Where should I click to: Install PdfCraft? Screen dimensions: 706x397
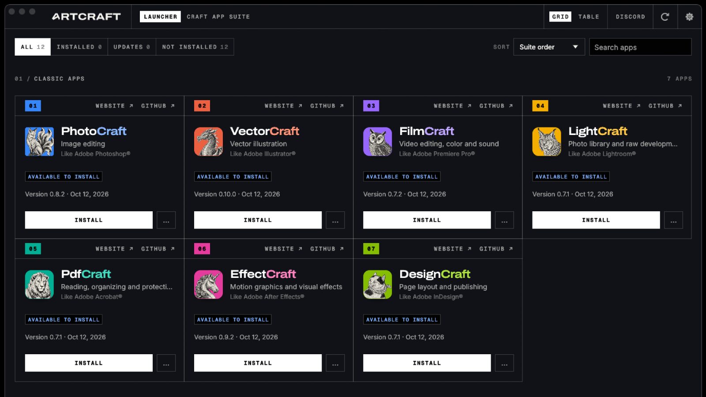89,363
